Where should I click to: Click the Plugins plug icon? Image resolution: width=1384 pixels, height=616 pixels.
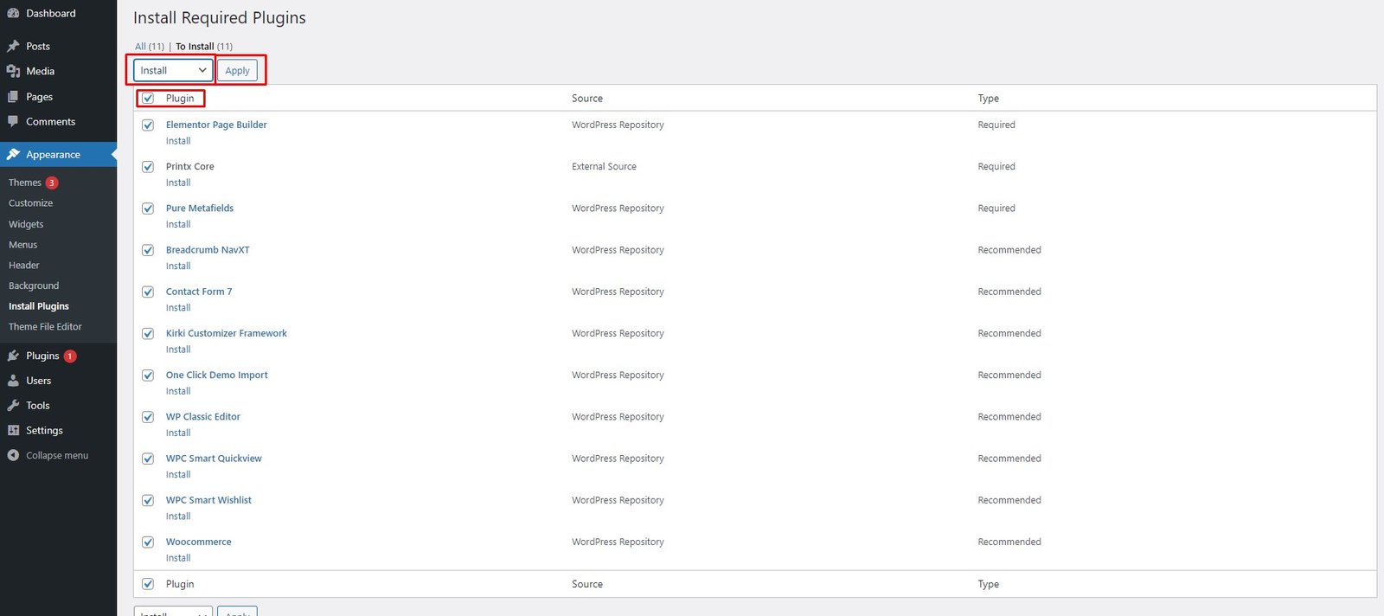(13, 356)
